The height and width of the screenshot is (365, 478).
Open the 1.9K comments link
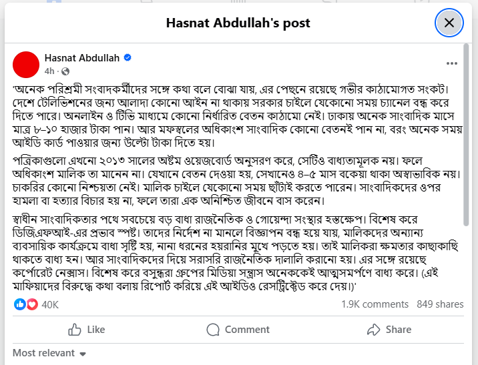pyautogui.click(x=375, y=304)
